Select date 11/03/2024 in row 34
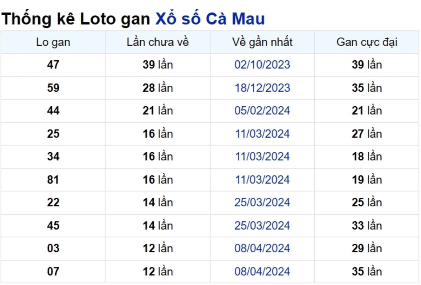Image resolution: width=421 pixels, height=285 pixels. [x=262, y=157]
